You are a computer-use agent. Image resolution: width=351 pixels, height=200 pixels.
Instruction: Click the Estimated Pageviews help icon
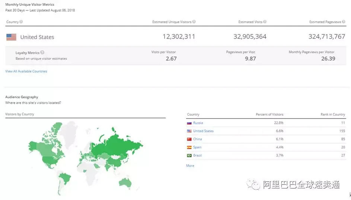[x=344, y=22]
